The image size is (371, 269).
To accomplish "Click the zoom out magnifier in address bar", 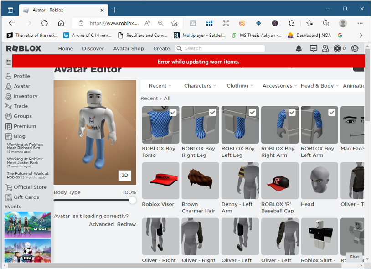I will coord(160,23).
